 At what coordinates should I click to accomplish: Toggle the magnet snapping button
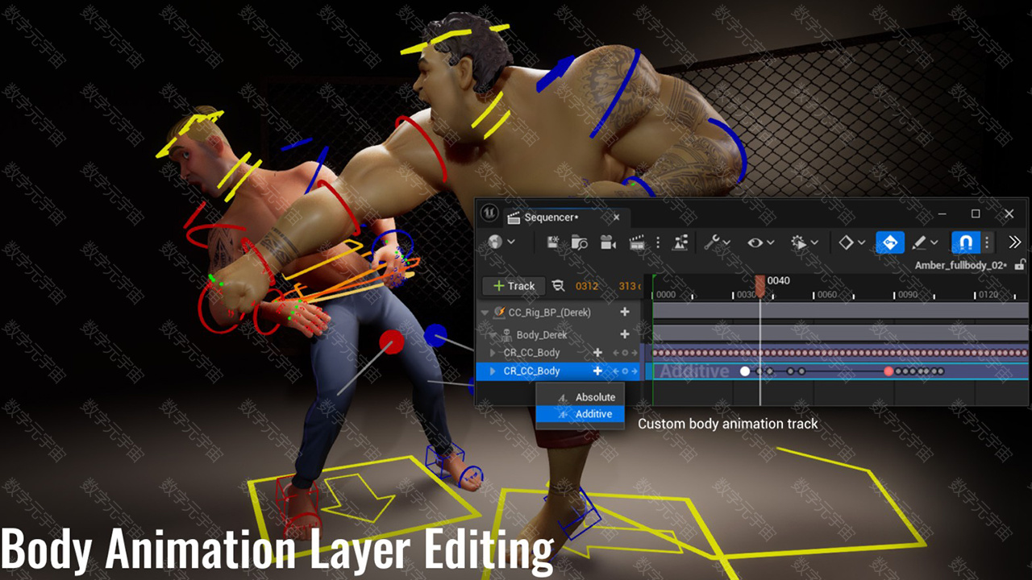(x=964, y=242)
